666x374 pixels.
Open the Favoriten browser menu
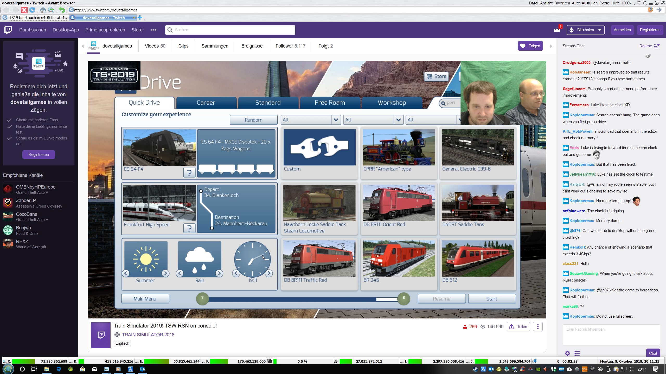[x=562, y=3]
